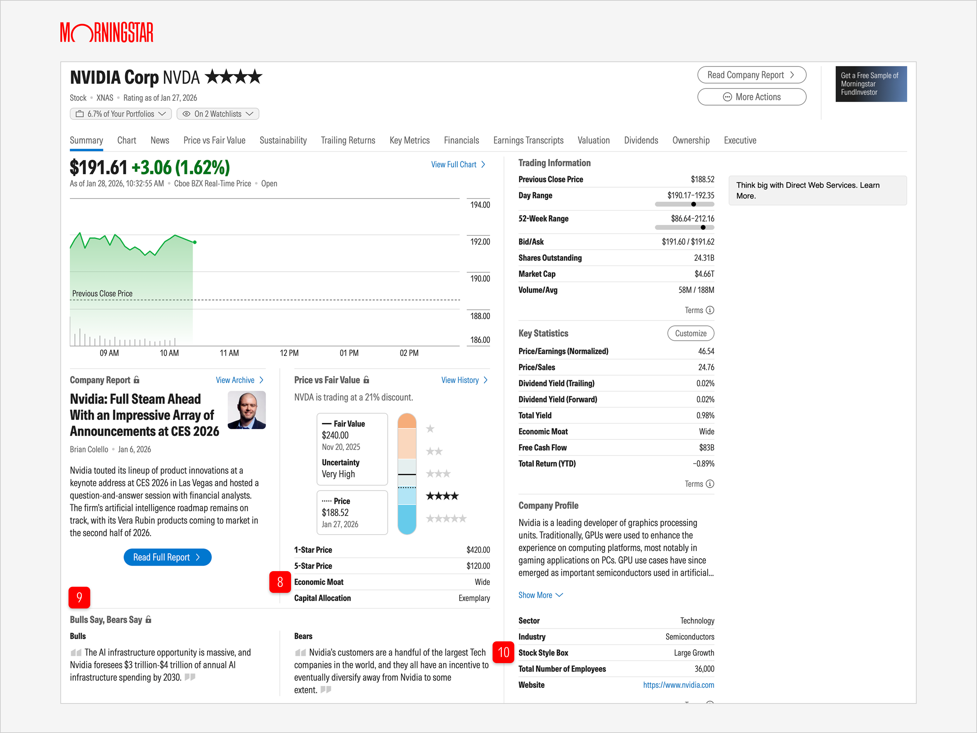977x733 pixels.
Task: Switch to the Chart tab
Action: (x=127, y=140)
